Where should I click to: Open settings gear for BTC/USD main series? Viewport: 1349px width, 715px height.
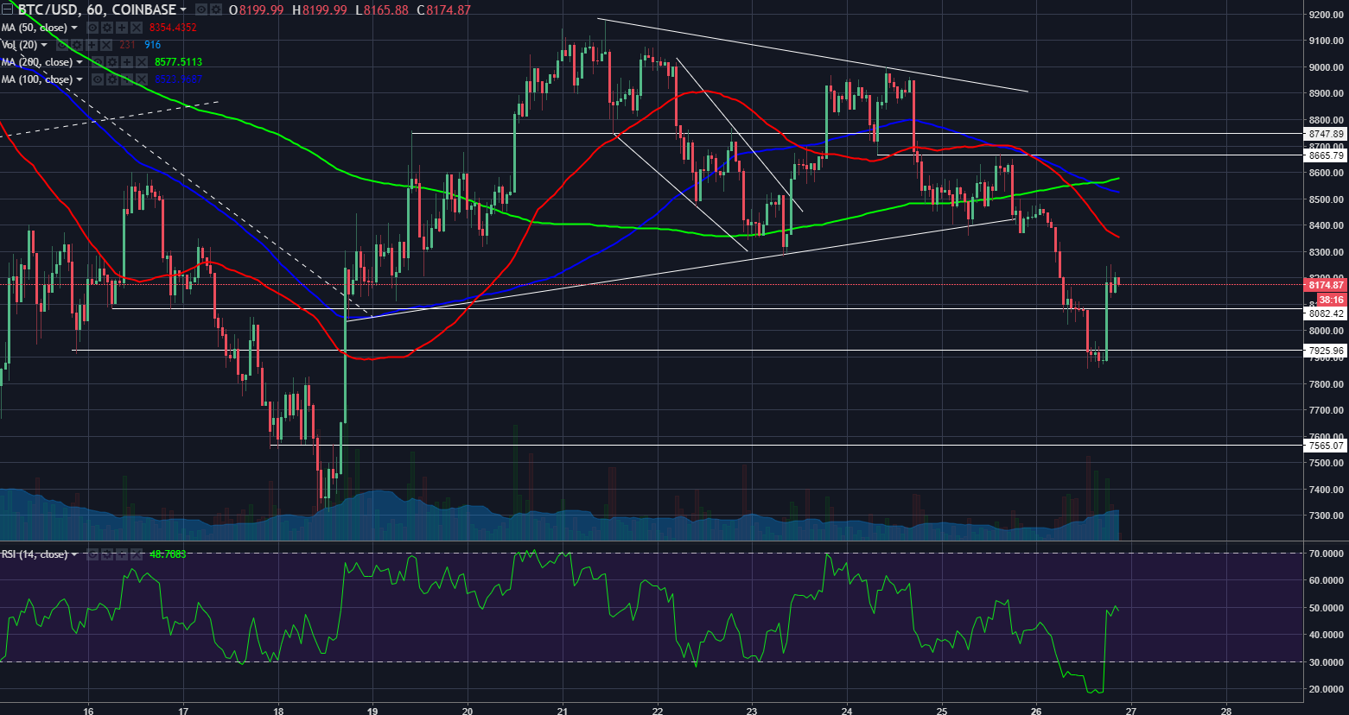click(x=215, y=9)
